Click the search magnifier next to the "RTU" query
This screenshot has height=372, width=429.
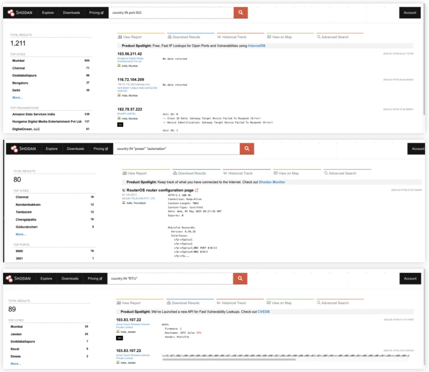tap(240, 278)
